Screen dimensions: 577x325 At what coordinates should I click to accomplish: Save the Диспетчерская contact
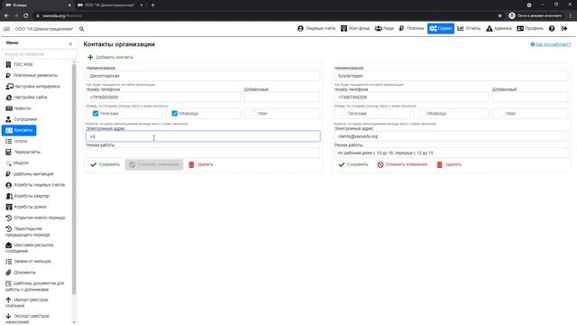coord(105,164)
